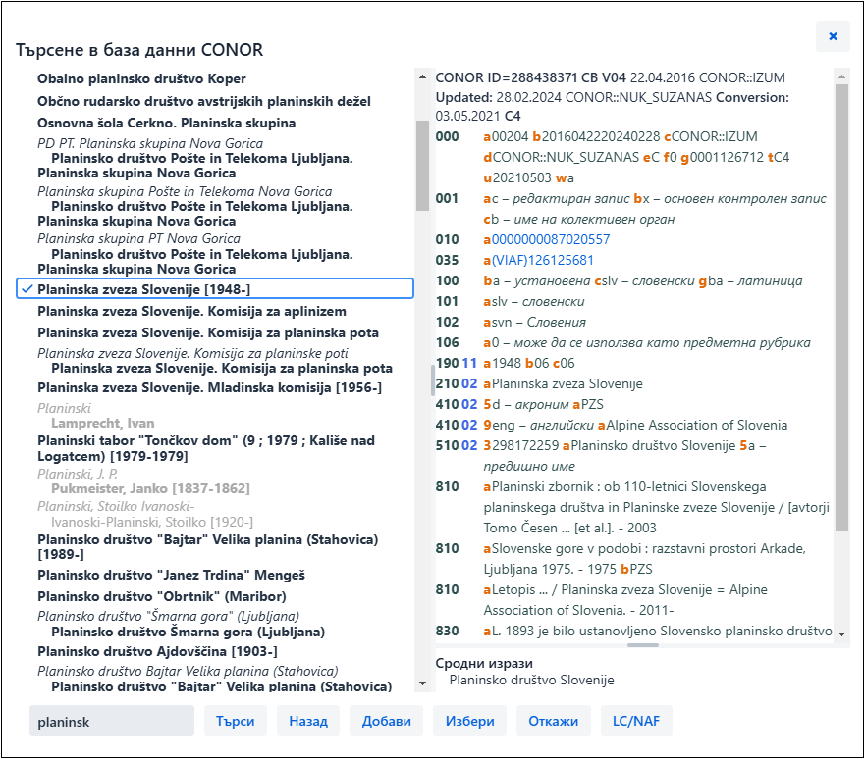Select Obalno planinsko društvo Koper
864x759 pixels.
141,78
